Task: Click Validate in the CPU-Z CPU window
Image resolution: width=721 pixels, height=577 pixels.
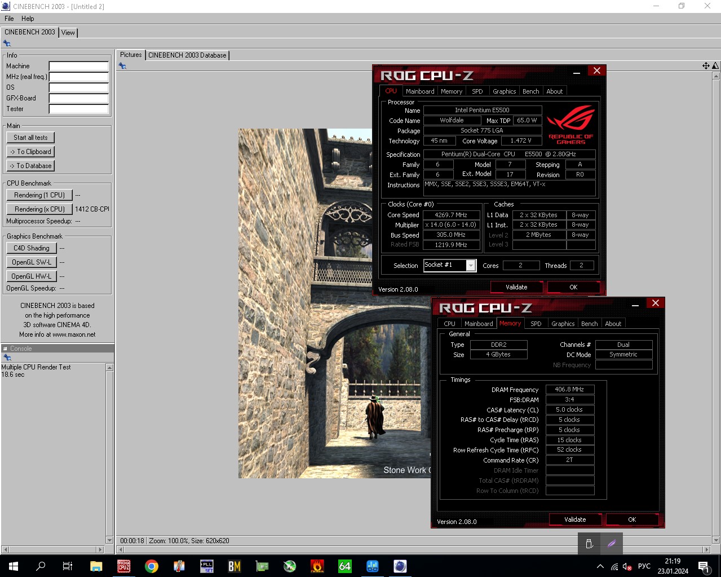Action: coord(516,287)
